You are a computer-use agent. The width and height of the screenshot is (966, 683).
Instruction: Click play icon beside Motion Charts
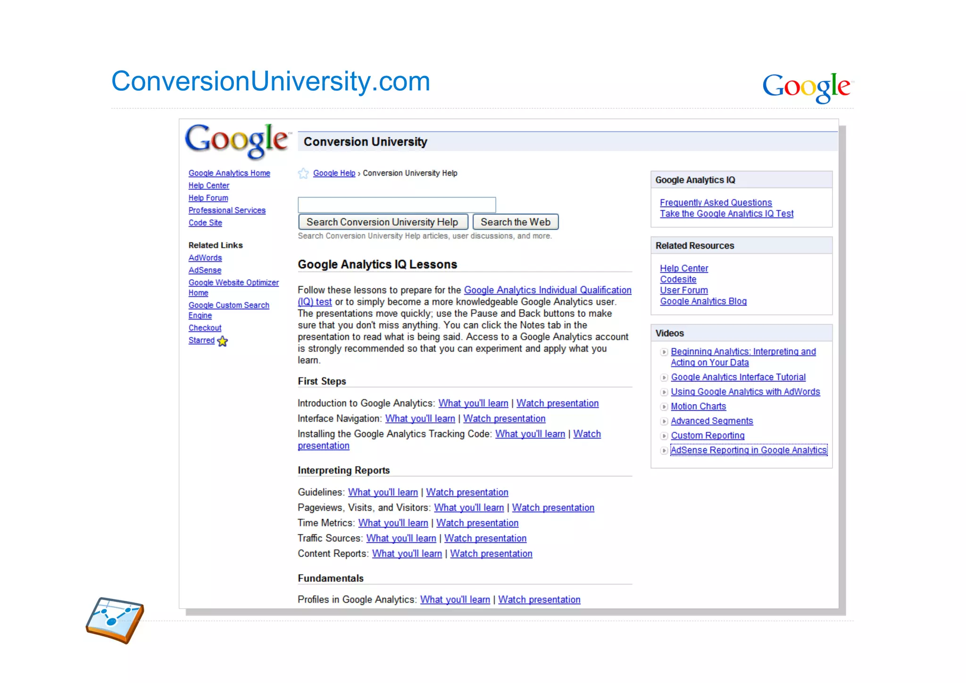pos(664,407)
